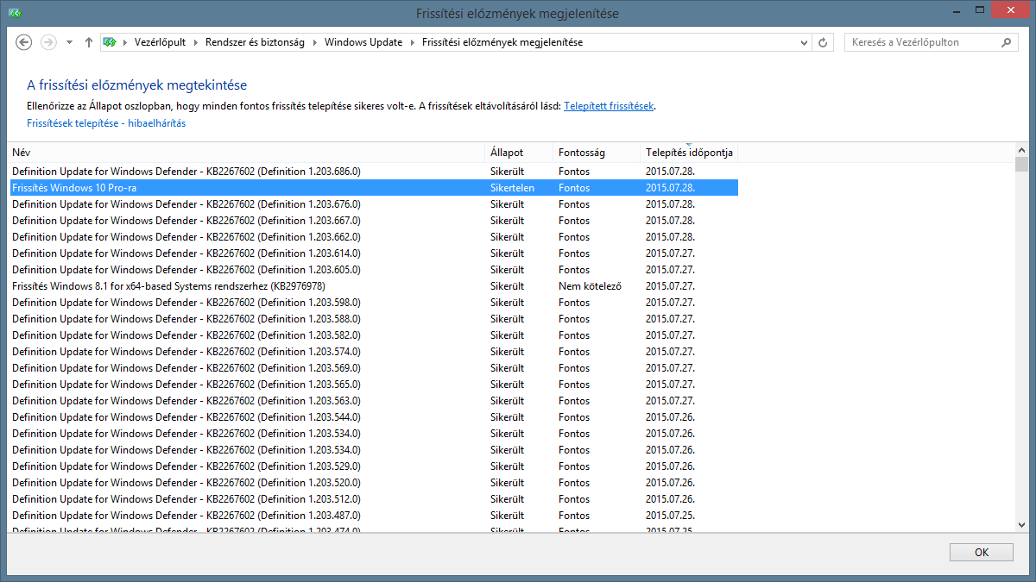
Task: Close the Frissítési előzmények window
Action: click(x=1009, y=10)
